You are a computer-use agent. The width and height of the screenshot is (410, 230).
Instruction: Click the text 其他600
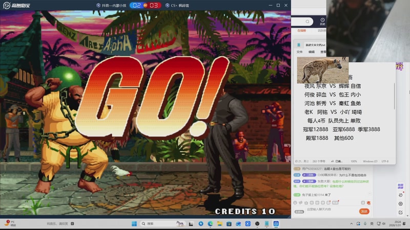pos(343,138)
